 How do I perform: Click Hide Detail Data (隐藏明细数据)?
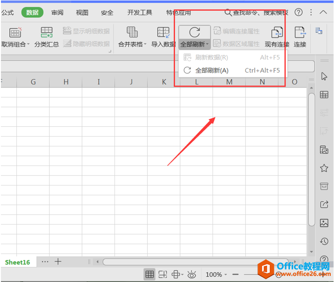point(86,43)
